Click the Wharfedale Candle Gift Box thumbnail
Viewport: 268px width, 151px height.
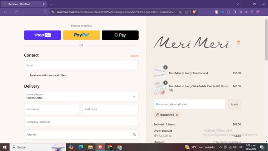pos(160,88)
